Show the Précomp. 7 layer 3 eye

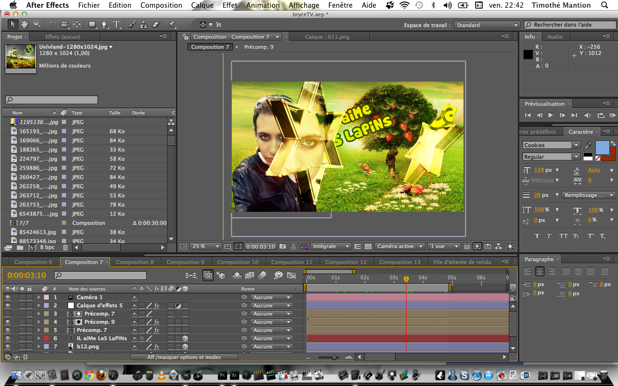coord(8,314)
